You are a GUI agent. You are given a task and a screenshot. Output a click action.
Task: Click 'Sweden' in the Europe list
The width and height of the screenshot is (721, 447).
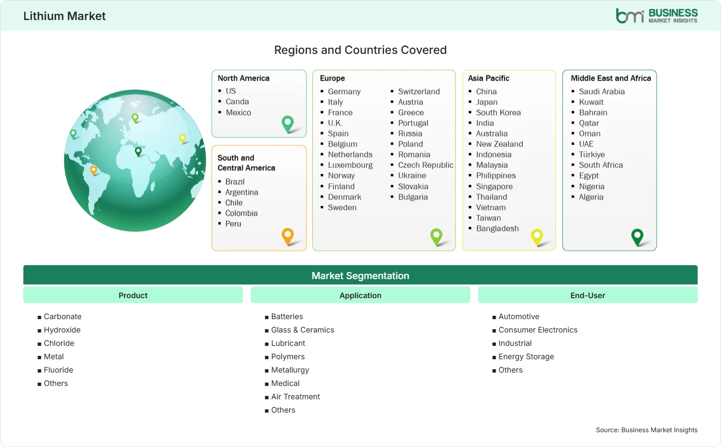pos(342,208)
